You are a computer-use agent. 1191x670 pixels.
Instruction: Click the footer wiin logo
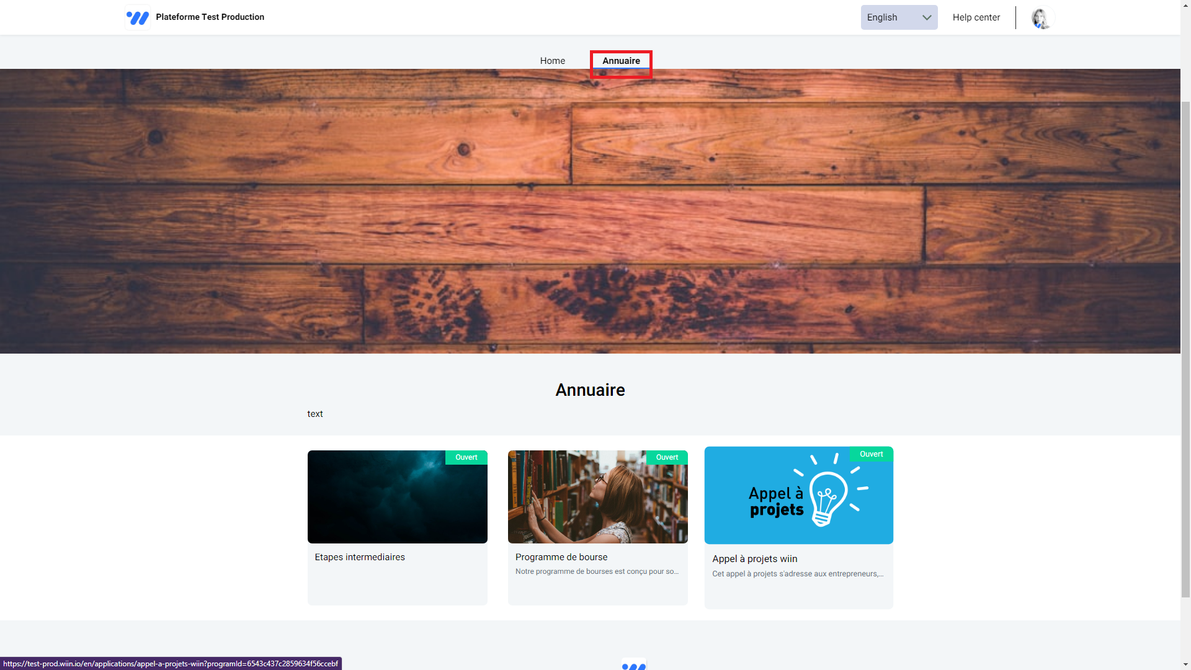[x=633, y=664]
